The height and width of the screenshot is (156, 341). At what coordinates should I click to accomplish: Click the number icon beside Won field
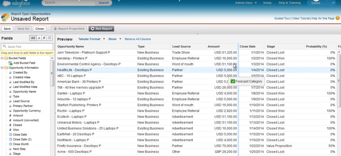click(10, 130)
